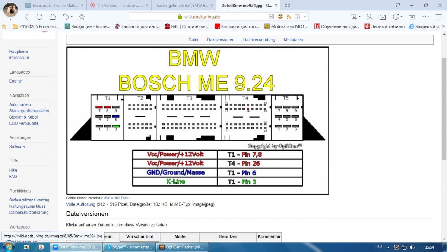Screen dimensions: 447x252
Task: Switch to the Suchergebnisse für BMW tab
Action: pyautogui.click(x=183, y=6)
